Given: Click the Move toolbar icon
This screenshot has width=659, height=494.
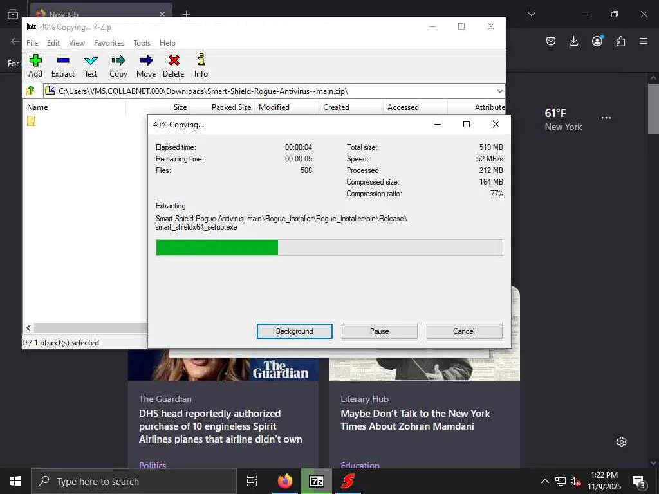Looking at the screenshot, I should [146, 66].
